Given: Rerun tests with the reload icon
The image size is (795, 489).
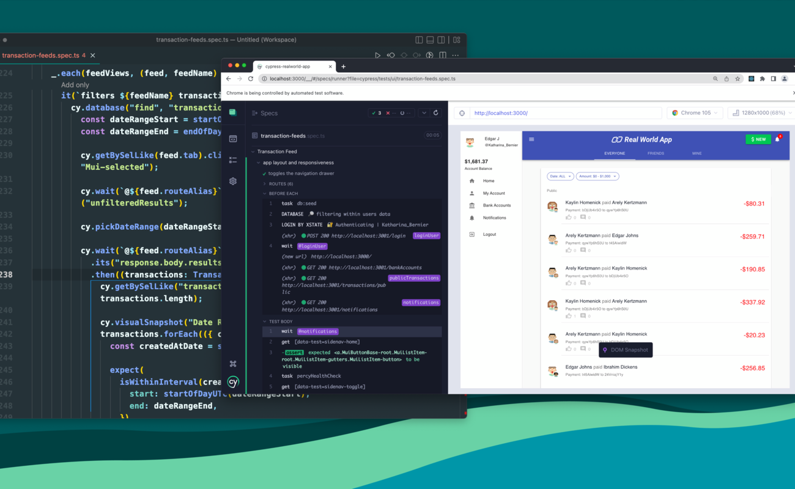Looking at the screenshot, I should [x=435, y=113].
